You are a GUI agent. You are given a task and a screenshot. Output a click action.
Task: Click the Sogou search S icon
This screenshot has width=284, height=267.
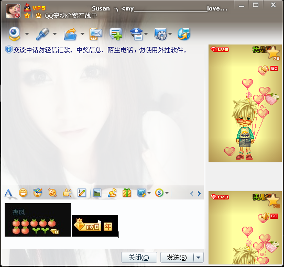click(x=159, y=193)
